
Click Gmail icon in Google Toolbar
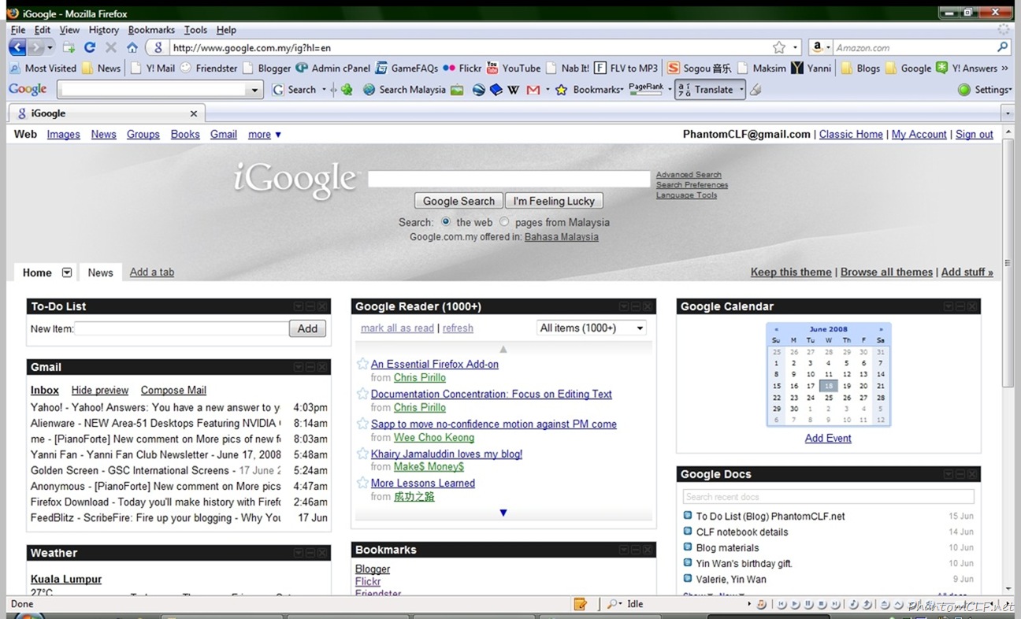point(533,90)
